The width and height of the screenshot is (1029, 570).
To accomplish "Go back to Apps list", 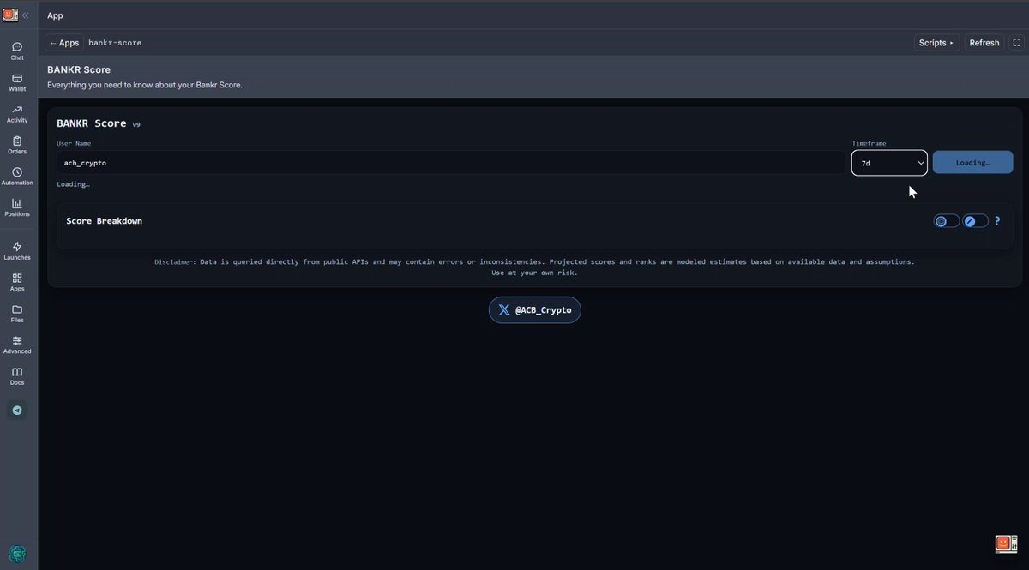I will point(64,43).
